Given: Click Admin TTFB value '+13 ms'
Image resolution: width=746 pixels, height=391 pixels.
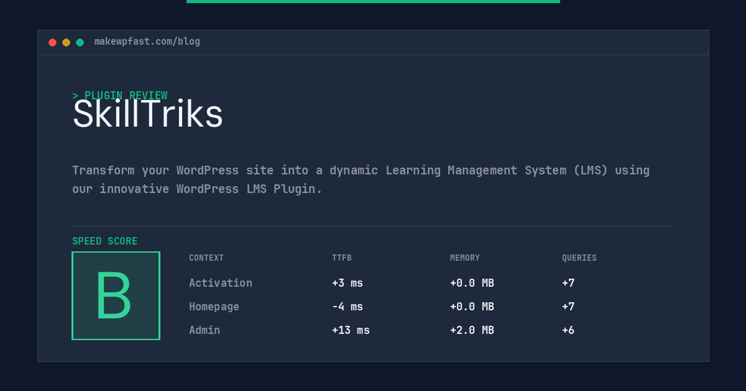Looking at the screenshot, I should tap(351, 330).
